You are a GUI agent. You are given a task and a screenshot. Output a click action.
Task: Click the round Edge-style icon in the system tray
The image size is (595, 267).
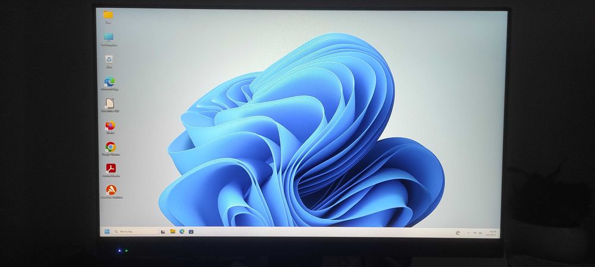tap(458, 233)
